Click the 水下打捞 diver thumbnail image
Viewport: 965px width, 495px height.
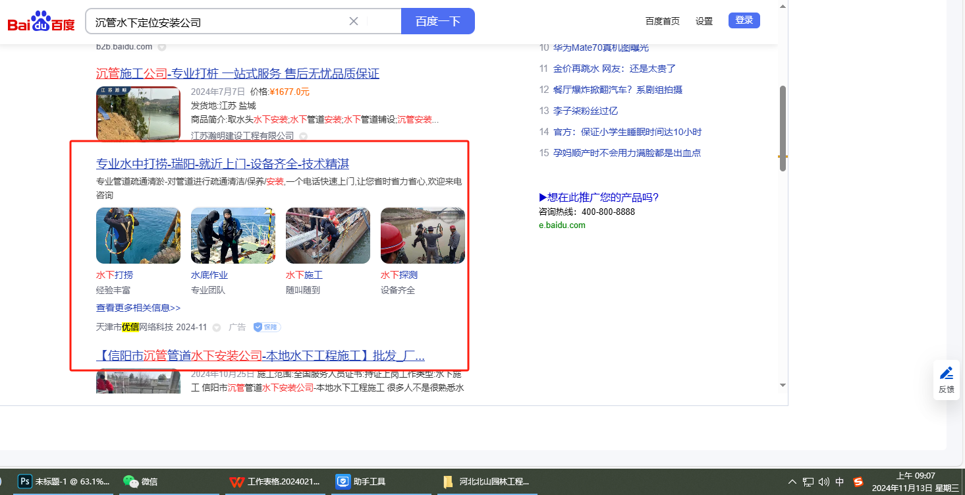(138, 236)
